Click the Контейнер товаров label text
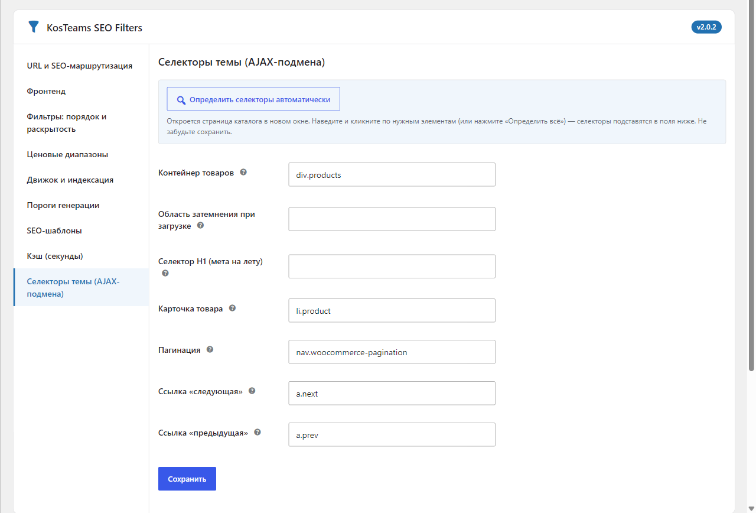This screenshot has height=513, width=756. pos(196,173)
